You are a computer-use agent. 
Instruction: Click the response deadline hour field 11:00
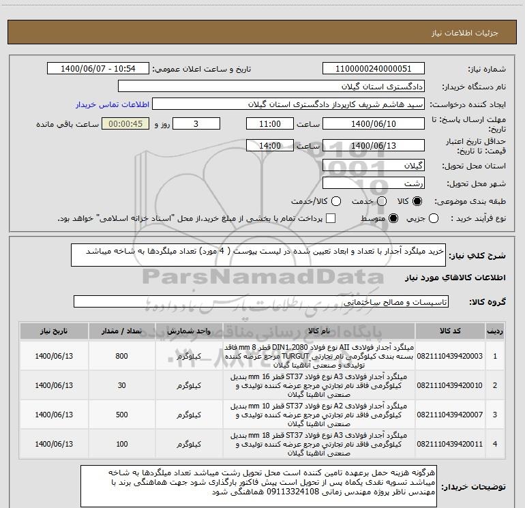(x=270, y=123)
